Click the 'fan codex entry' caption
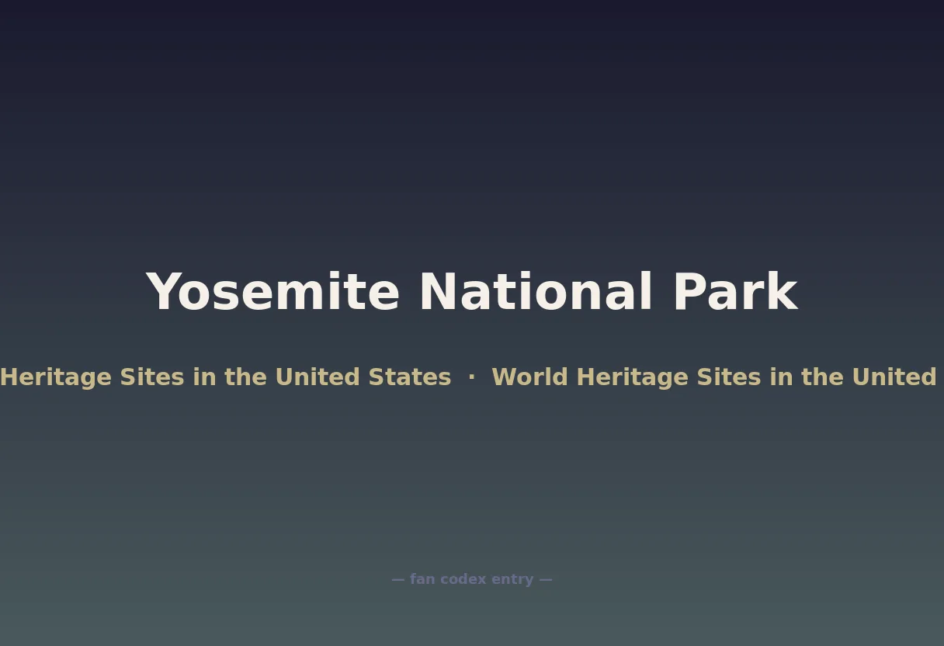This screenshot has height=646, width=944. point(472,579)
